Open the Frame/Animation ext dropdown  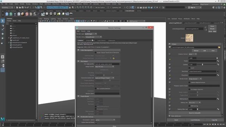pyautogui.click(x=105, y=78)
